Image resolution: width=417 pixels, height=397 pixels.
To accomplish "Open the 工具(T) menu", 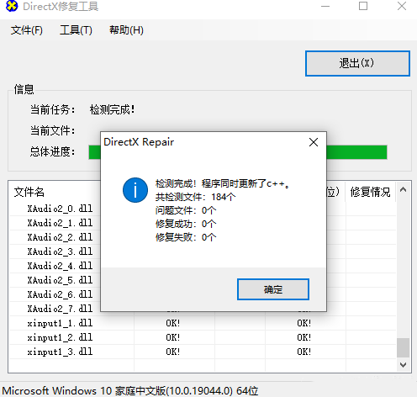I will (x=76, y=30).
